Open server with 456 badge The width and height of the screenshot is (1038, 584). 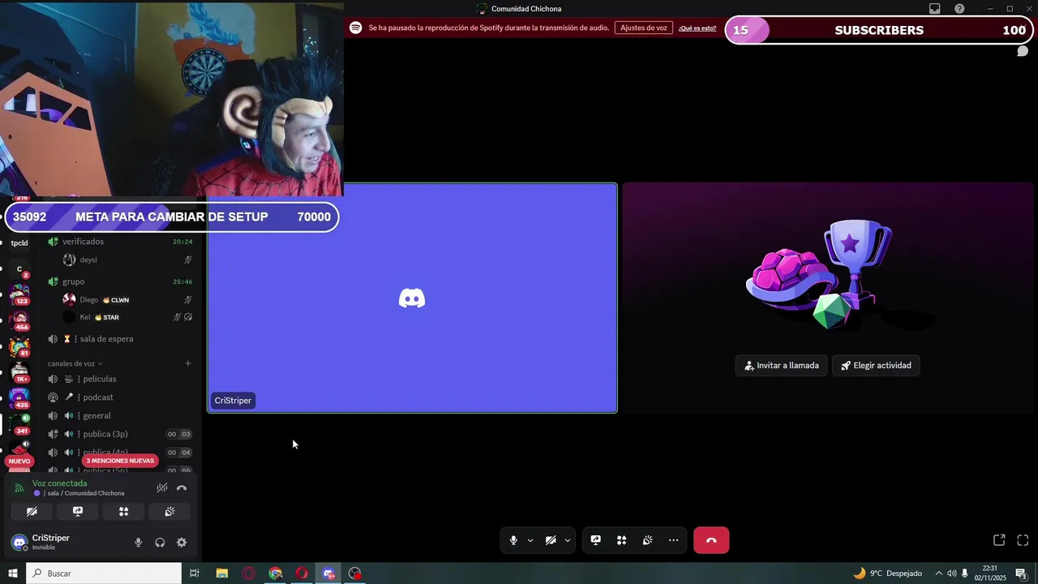pos(19,321)
